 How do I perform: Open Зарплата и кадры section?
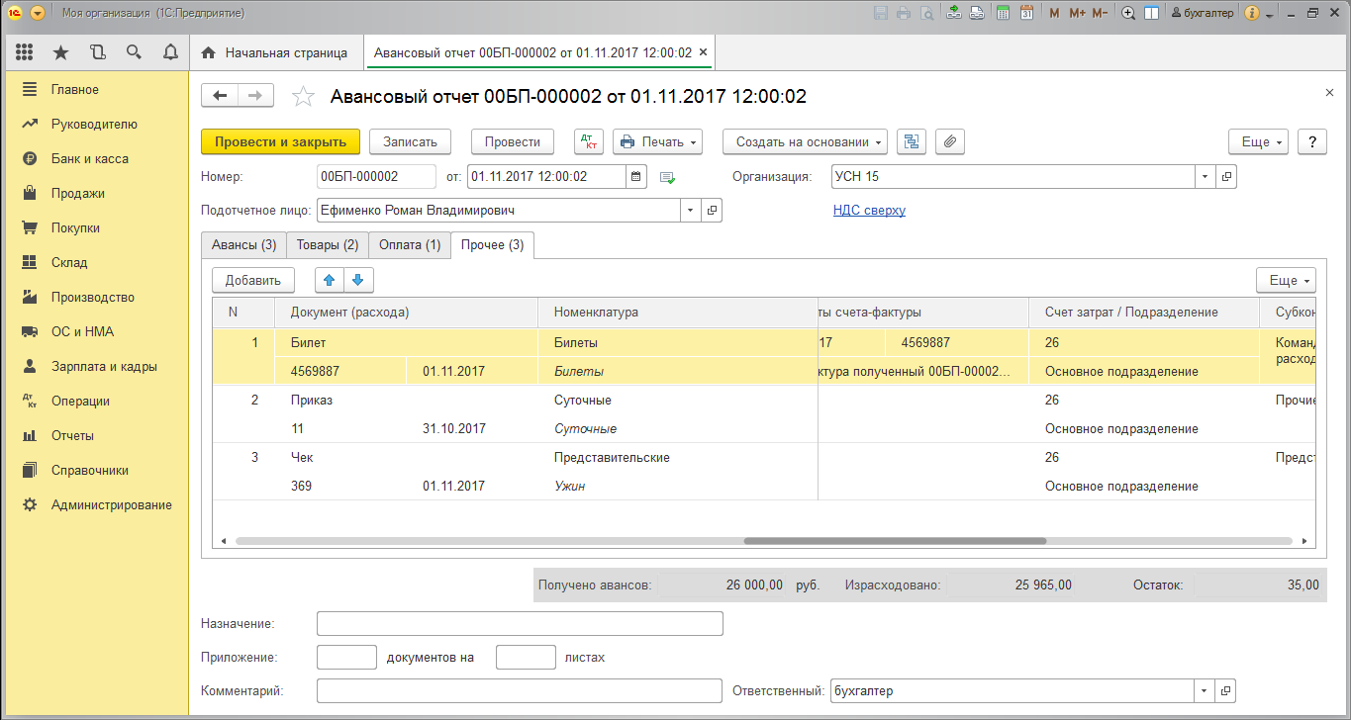click(96, 366)
